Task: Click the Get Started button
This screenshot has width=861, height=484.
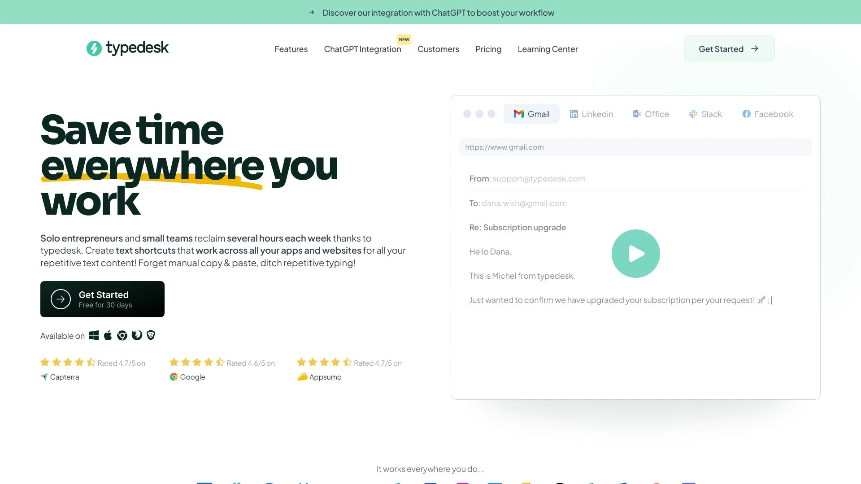Action: (x=729, y=49)
